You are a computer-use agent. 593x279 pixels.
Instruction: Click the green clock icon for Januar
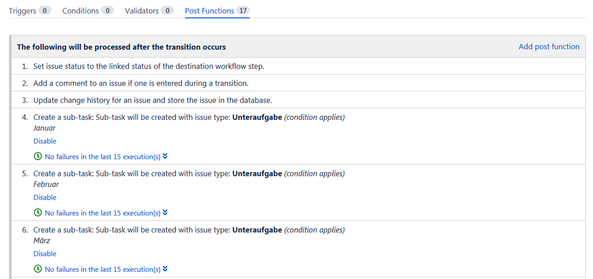(37, 156)
